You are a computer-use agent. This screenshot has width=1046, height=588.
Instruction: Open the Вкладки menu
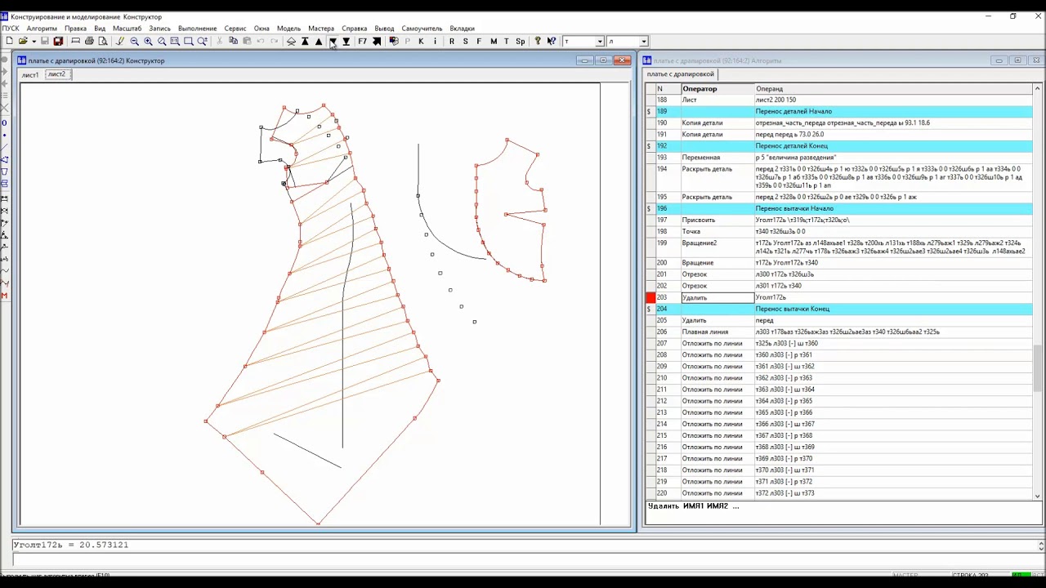462,28
